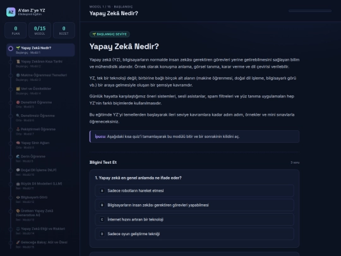
Task: Click the ROZET badge counter card
Action: [x=64, y=30]
